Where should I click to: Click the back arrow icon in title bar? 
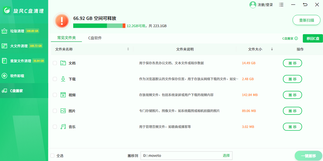(305, 5)
